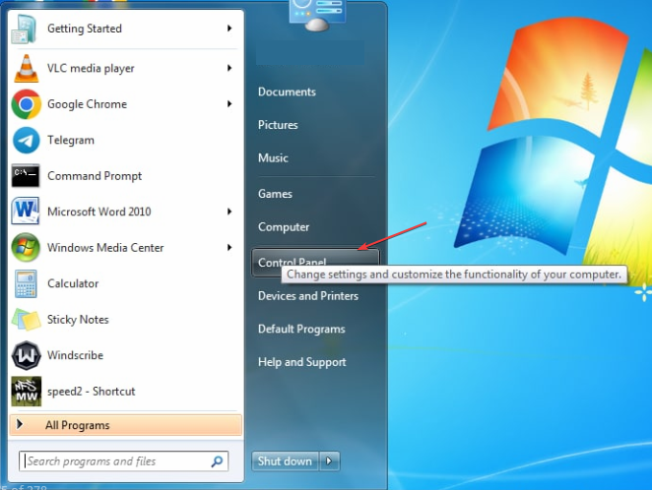Open the Games menu entry
This screenshot has height=490, width=652.
(275, 194)
